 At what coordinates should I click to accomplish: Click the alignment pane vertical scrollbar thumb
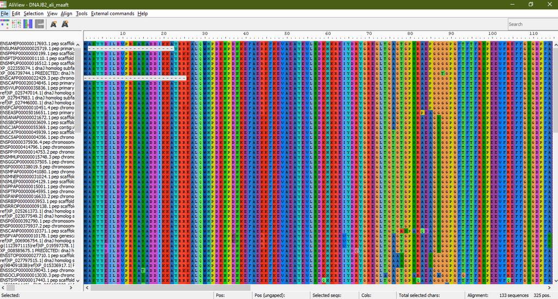(x=555, y=90)
